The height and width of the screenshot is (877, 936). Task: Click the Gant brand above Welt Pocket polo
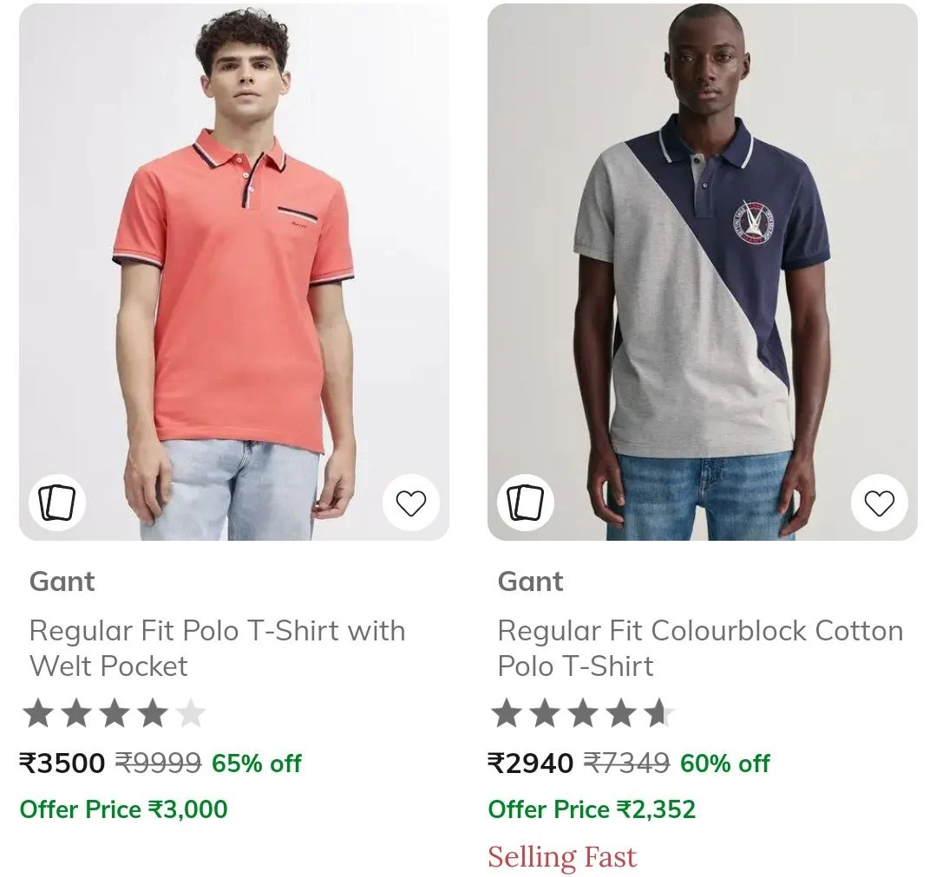click(x=62, y=581)
